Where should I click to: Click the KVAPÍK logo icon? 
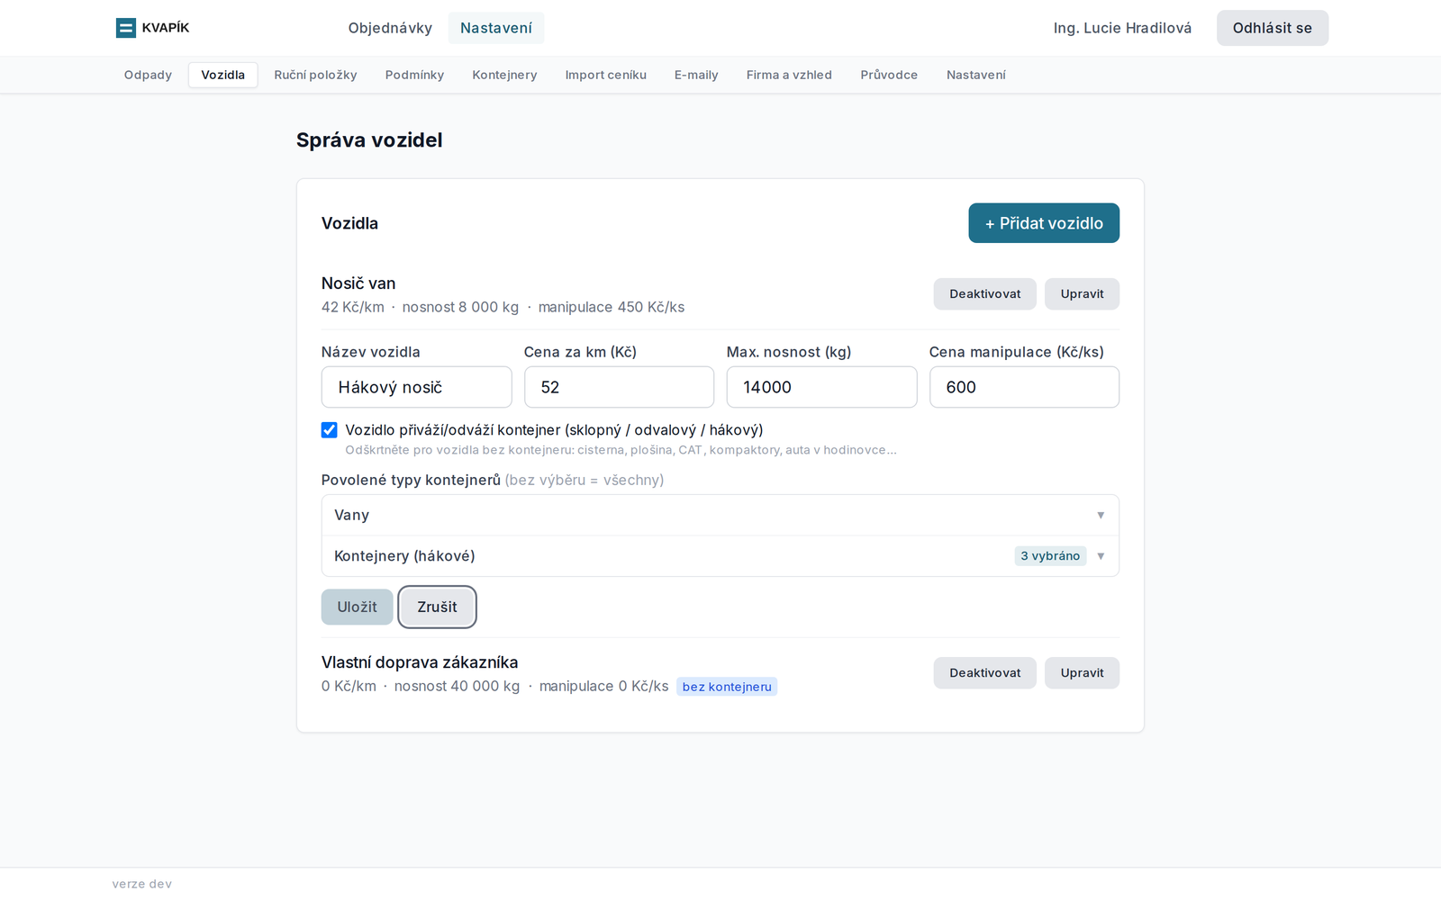click(126, 28)
